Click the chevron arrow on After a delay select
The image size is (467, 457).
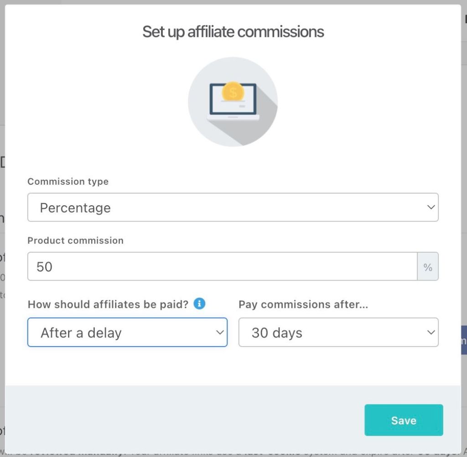click(x=219, y=332)
